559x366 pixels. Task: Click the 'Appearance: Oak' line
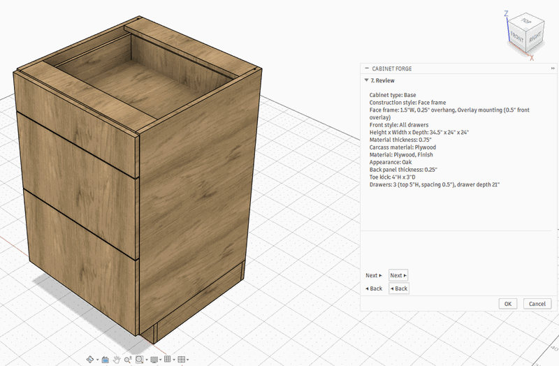click(x=391, y=162)
